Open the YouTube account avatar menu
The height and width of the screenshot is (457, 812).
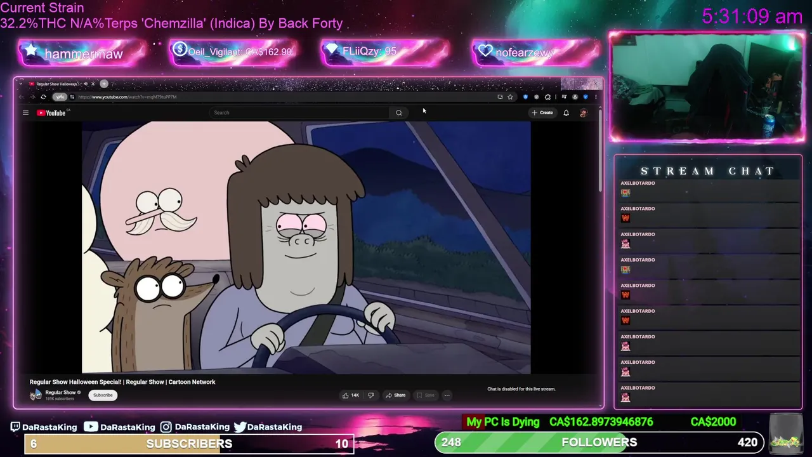[584, 113]
